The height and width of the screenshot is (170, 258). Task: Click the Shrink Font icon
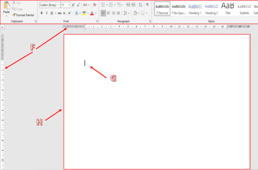[79, 5]
